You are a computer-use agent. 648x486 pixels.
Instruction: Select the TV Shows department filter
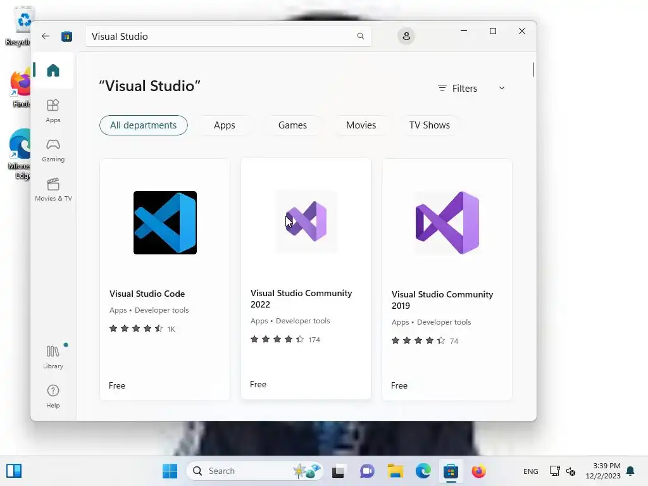(430, 125)
